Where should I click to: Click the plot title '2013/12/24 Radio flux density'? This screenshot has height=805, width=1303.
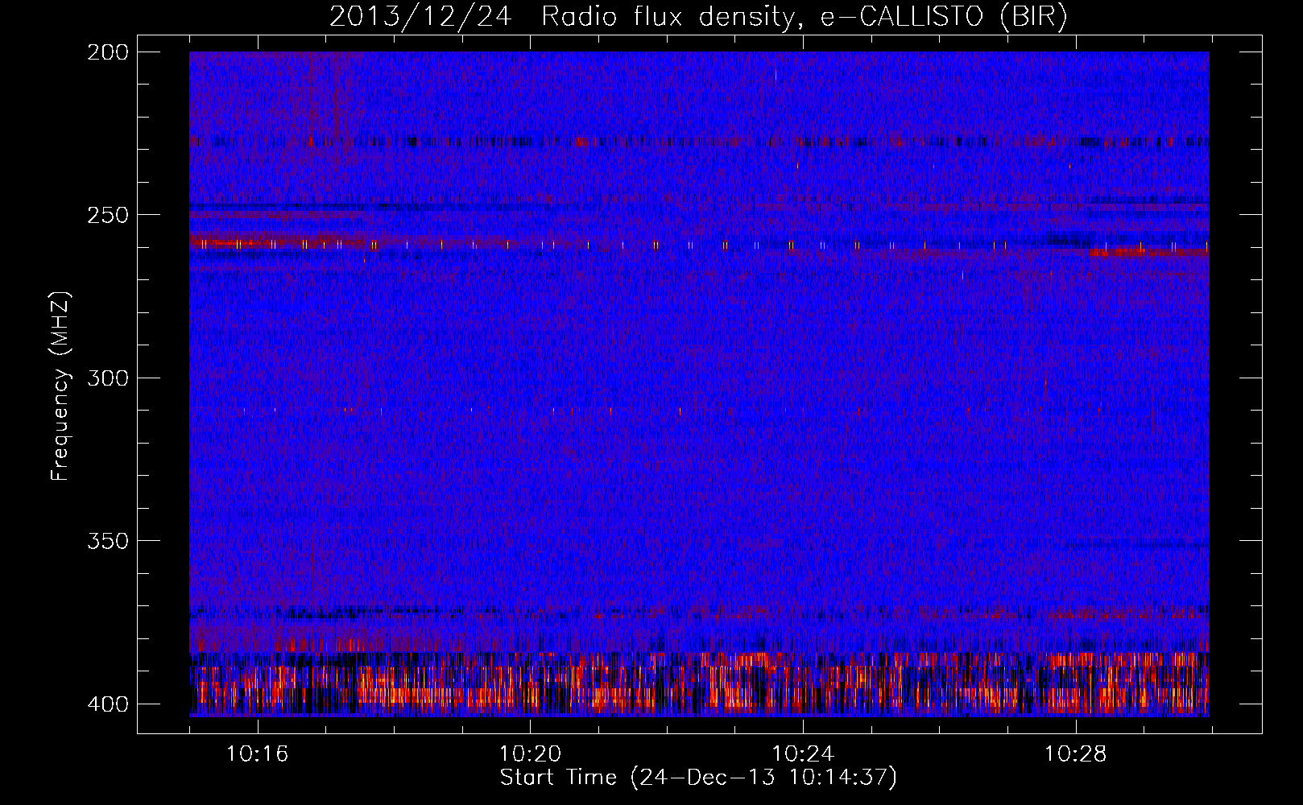tap(698, 17)
